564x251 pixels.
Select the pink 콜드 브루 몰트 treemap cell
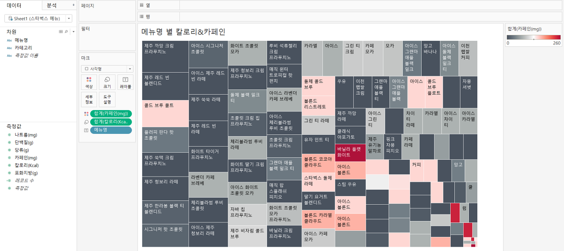click(x=165, y=114)
